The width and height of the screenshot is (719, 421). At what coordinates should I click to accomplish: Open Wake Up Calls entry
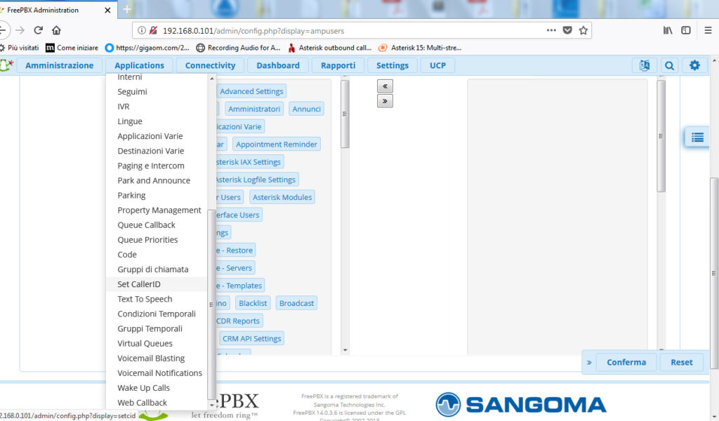157,388
